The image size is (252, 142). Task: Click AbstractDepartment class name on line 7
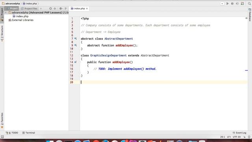pos(119,39)
